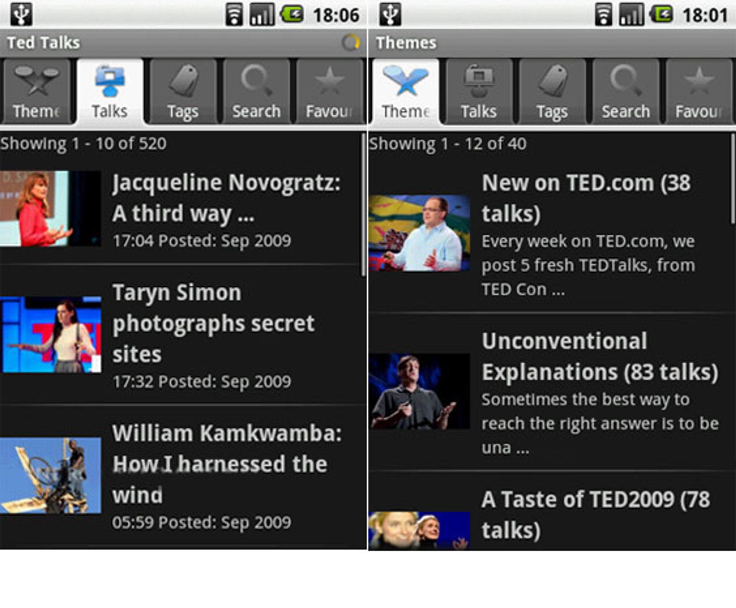736x608 pixels.
Task: Open New on TED.com theme thumbnail
Action: click(420, 233)
